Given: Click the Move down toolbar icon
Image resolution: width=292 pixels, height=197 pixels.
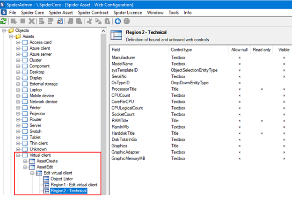Looking at the screenshot, I should [x=51, y=22].
